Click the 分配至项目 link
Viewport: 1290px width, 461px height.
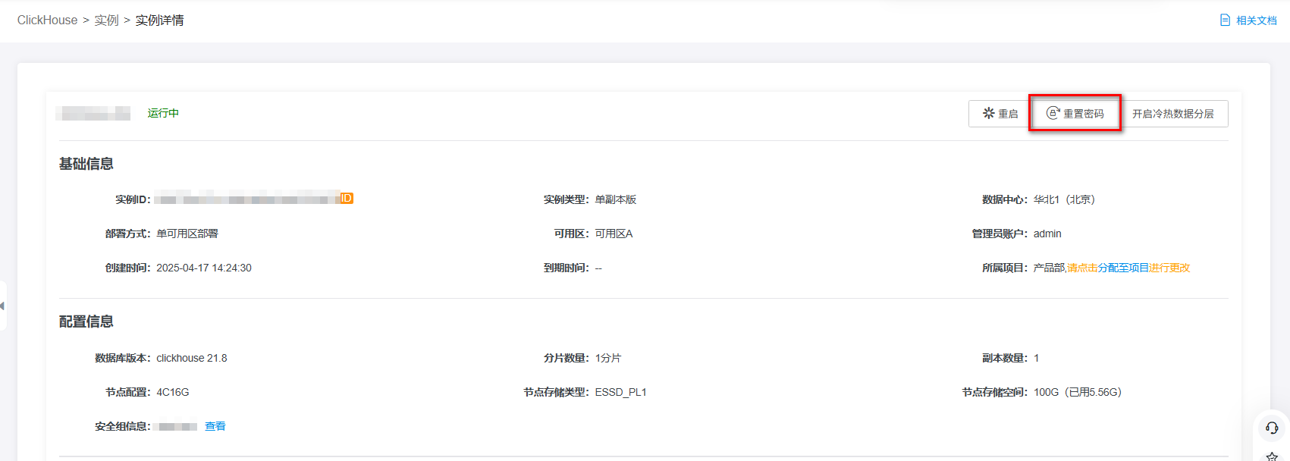(1123, 268)
